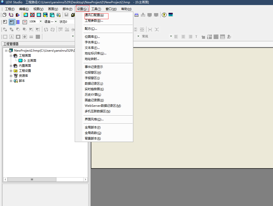Click the Align Bottom edges icon
Viewport: 273px width, 206px height.
click(x=67, y=29)
